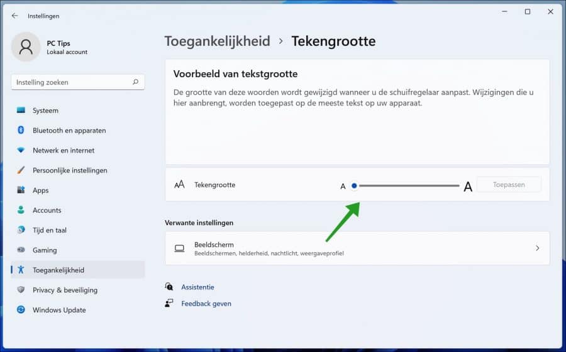The height and width of the screenshot is (352, 566).
Task: Select Persoonlijke instellingen in sidebar
Action: coord(77,170)
